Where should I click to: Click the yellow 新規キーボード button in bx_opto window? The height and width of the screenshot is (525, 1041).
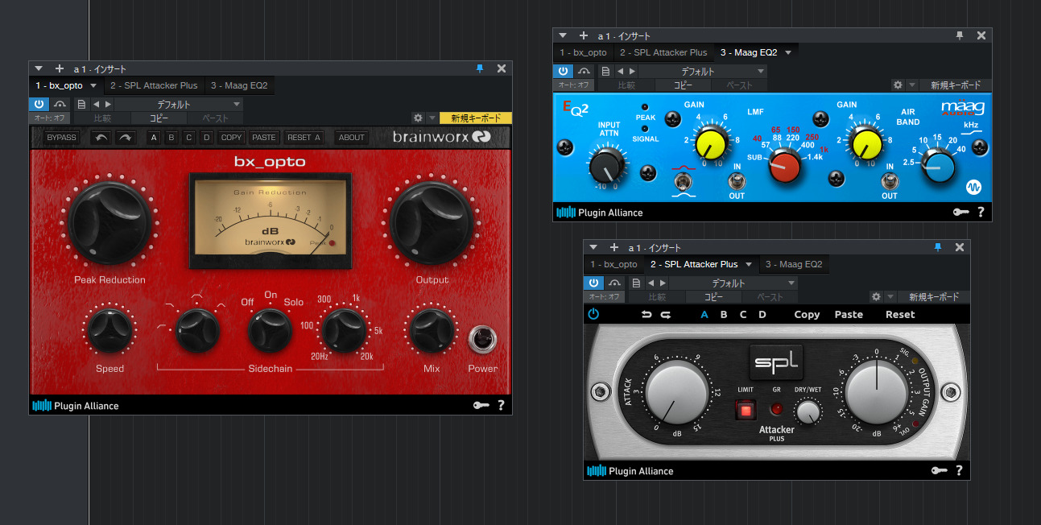coord(476,118)
